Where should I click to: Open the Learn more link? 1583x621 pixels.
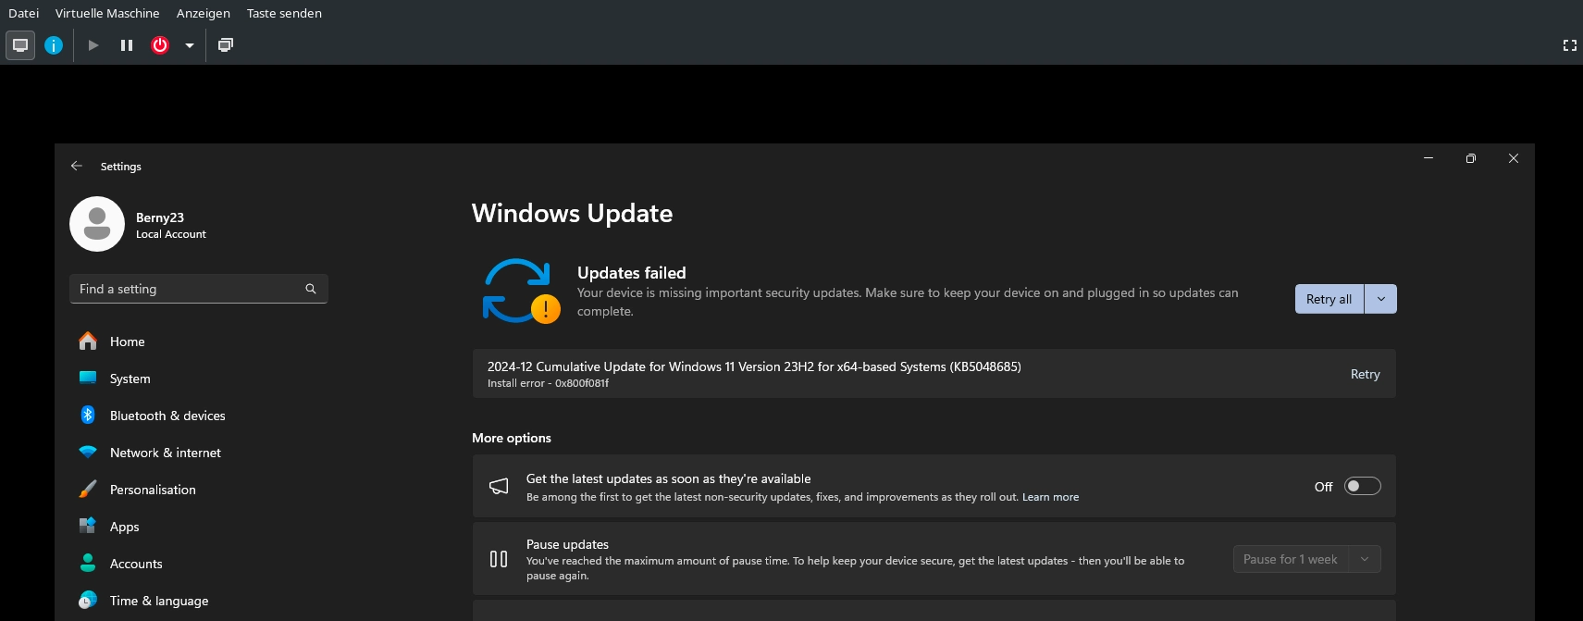pyautogui.click(x=1050, y=497)
